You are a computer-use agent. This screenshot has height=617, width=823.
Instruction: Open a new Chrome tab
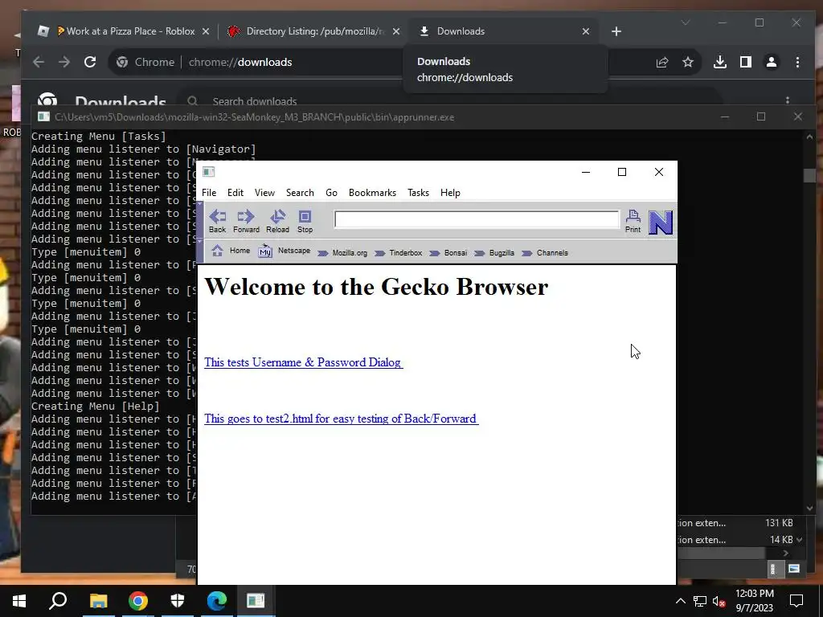coord(616,31)
